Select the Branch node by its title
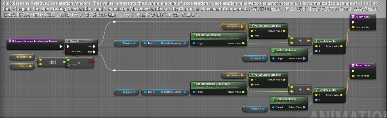Screen dimensions: 387x118 (x=75, y=41)
